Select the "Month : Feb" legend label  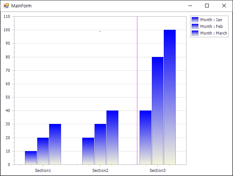(211, 26)
